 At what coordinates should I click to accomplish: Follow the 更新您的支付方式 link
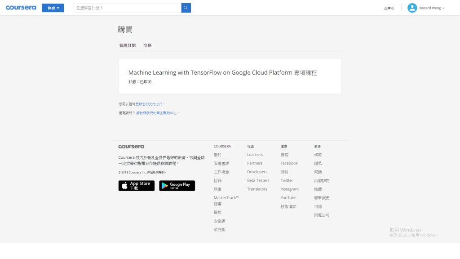point(149,104)
